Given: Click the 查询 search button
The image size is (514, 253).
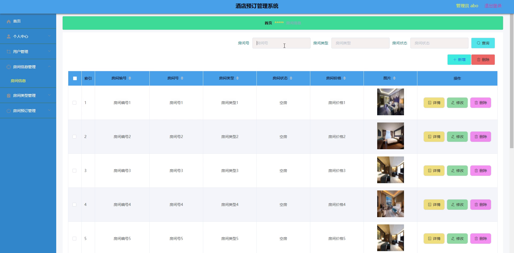Looking at the screenshot, I should tap(483, 43).
